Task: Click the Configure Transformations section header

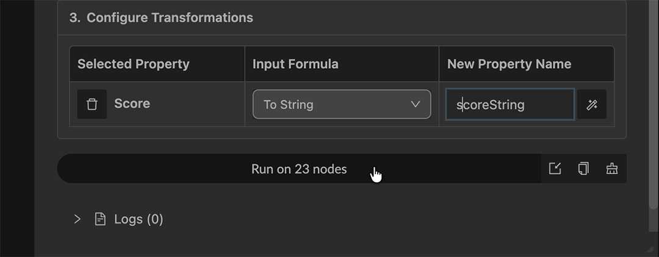Action: (170, 18)
